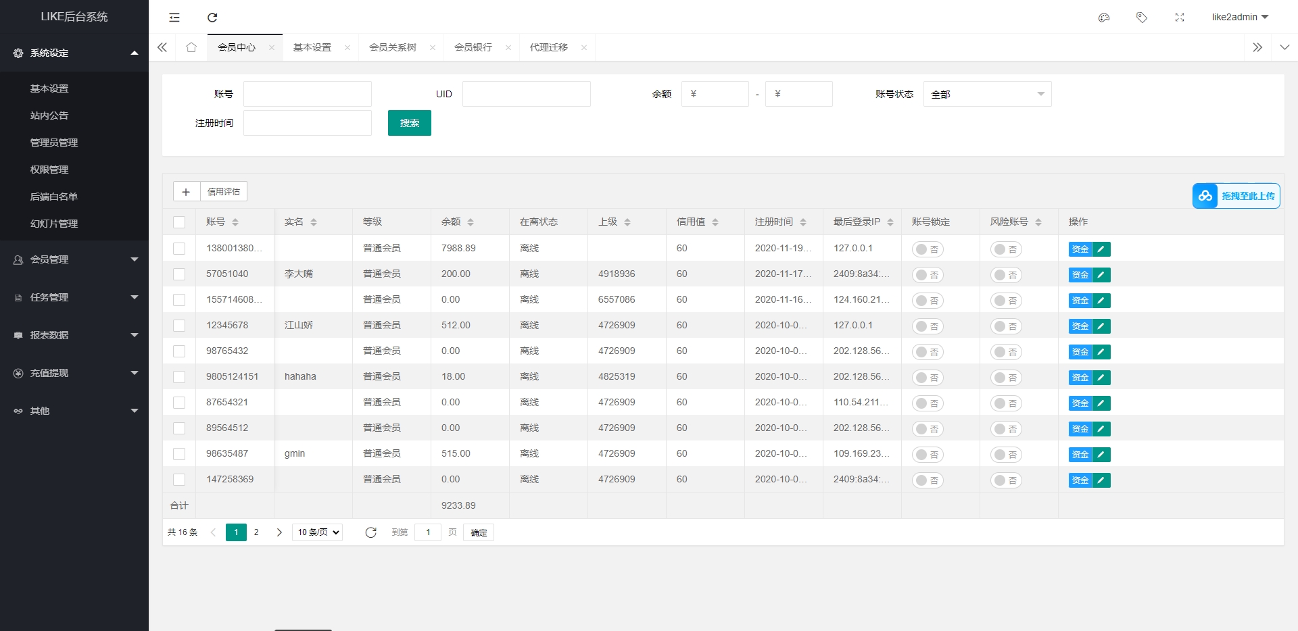The height and width of the screenshot is (631, 1298).
Task: Check the row for 57051040
Action: pyautogui.click(x=179, y=274)
